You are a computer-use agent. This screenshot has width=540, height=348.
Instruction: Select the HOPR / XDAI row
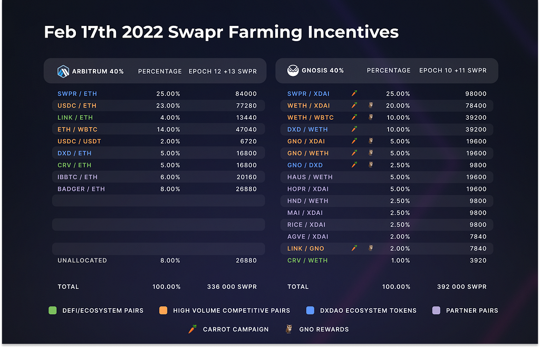tap(387, 189)
